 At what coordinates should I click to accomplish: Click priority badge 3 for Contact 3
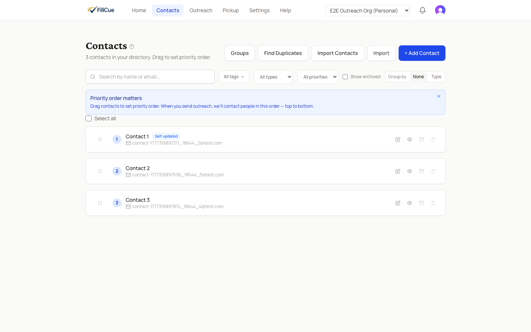pyautogui.click(x=117, y=203)
